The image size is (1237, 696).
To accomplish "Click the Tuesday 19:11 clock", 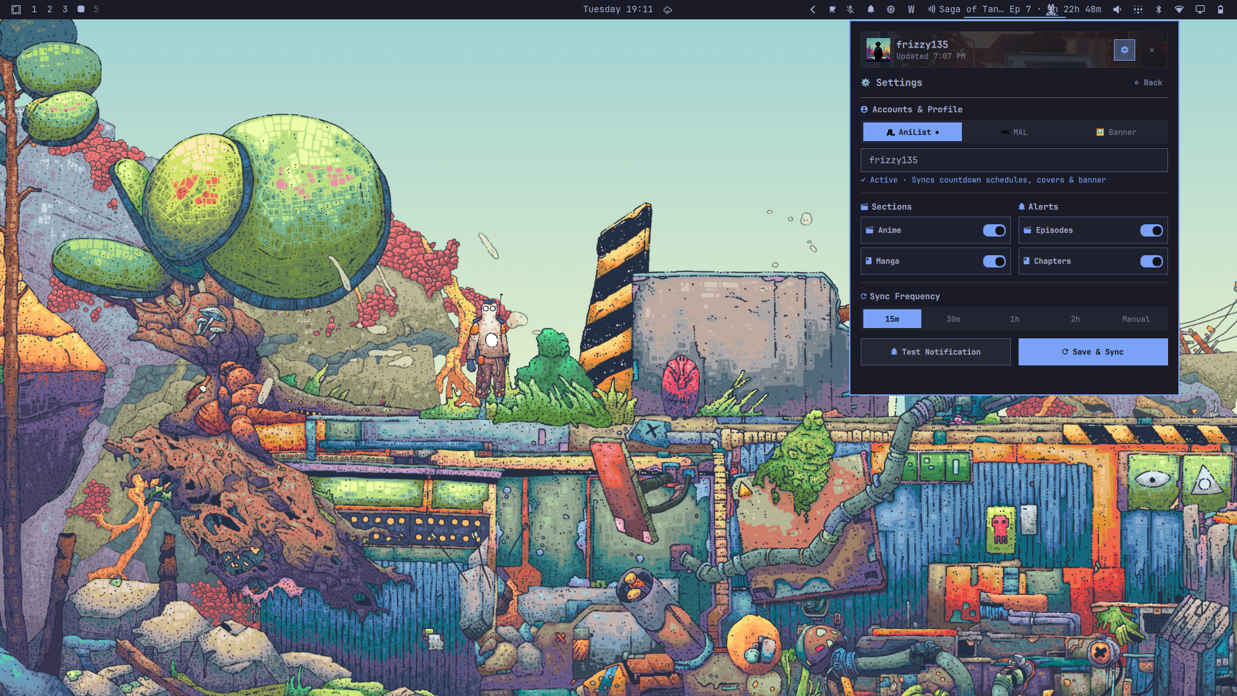I will click(618, 9).
